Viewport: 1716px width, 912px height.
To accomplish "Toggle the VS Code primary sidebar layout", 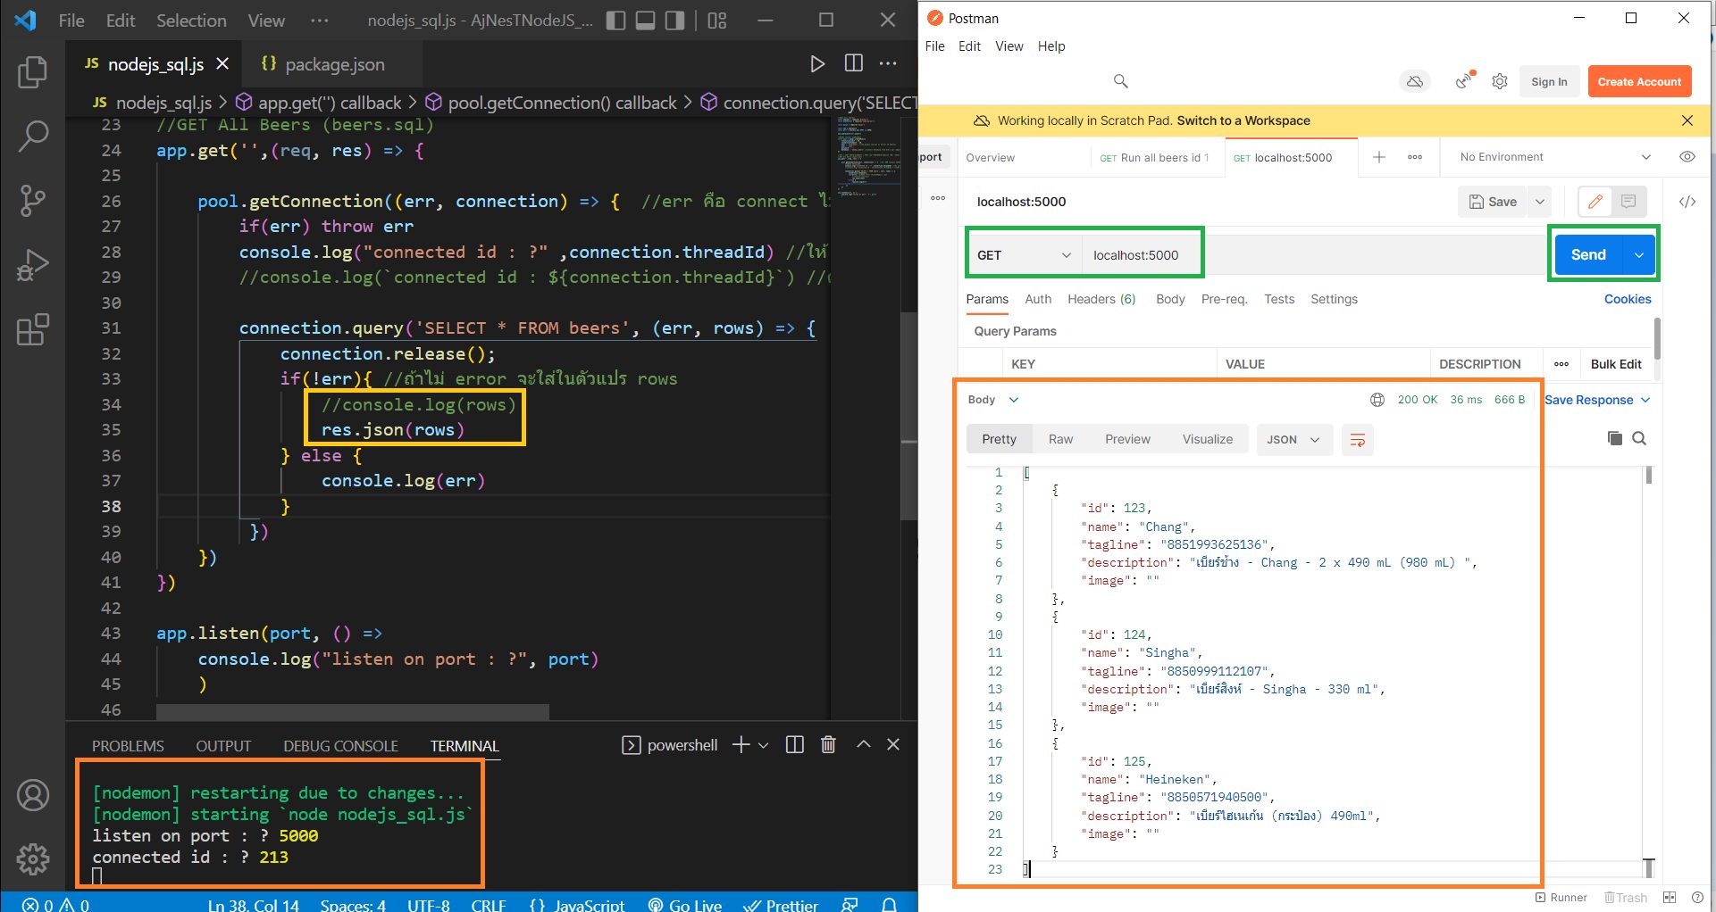I will [x=615, y=21].
